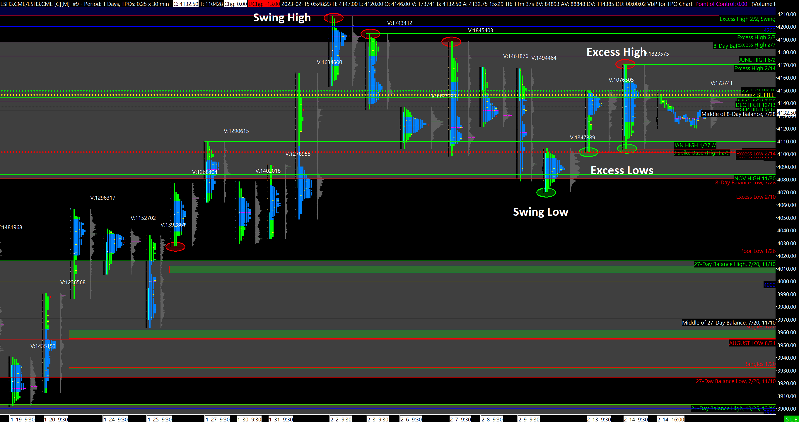The width and height of the screenshot is (799, 422).
Task: Select green ellipse at 2-13 excess low
Action: [x=588, y=152]
